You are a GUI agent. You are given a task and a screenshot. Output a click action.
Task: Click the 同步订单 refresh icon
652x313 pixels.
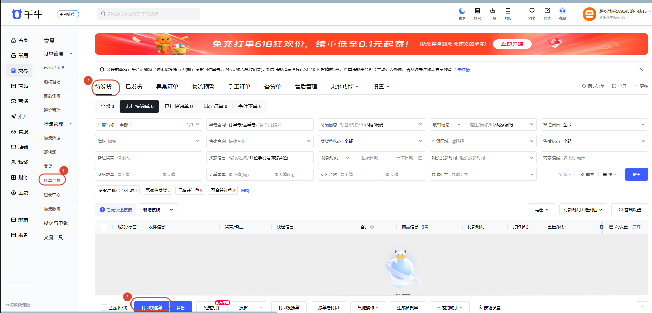[x=584, y=86]
